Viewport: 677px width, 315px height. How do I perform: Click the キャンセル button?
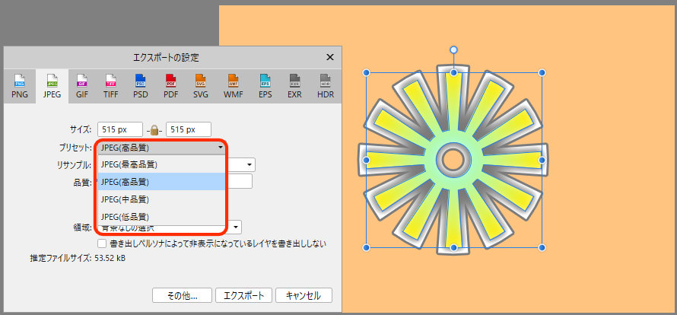(x=304, y=295)
